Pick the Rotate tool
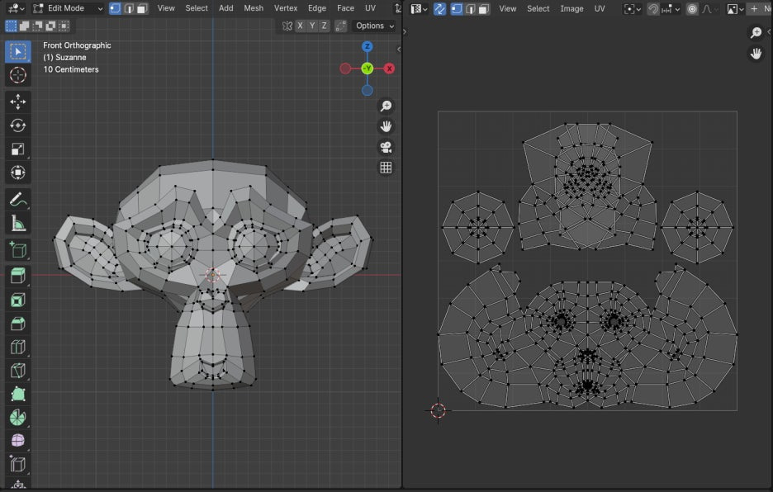This screenshot has width=773, height=492. tap(17, 125)
